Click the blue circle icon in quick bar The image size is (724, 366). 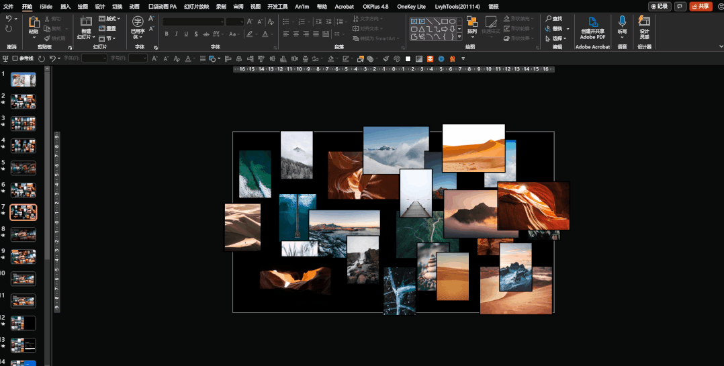pos(441,58)
